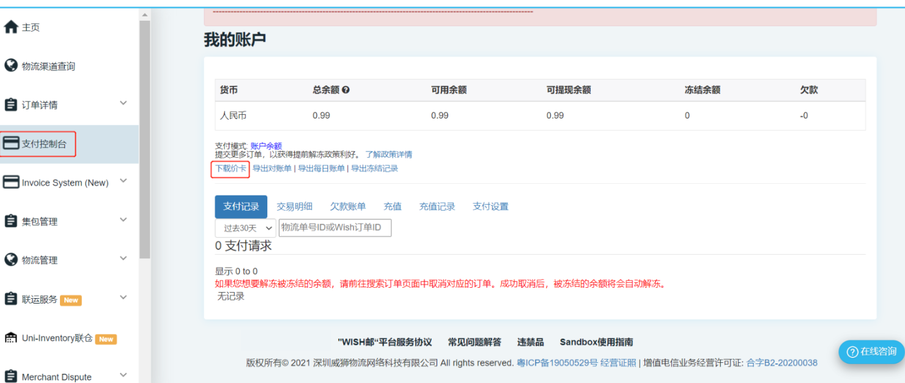Open the 过去30天 date range dropdown
Viewport: 905px width, 383px height.
(245, 228)
